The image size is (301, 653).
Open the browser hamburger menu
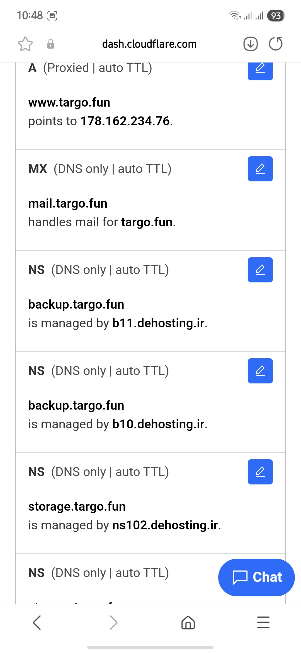point(263,623)
